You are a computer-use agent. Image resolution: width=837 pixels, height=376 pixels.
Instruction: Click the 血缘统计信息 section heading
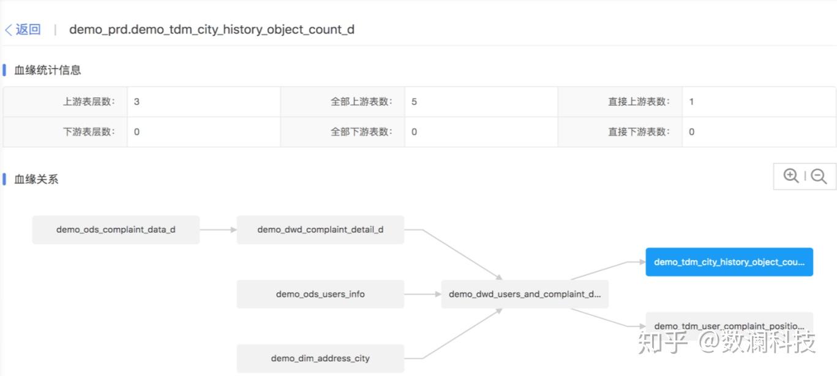tap(47, 70)
